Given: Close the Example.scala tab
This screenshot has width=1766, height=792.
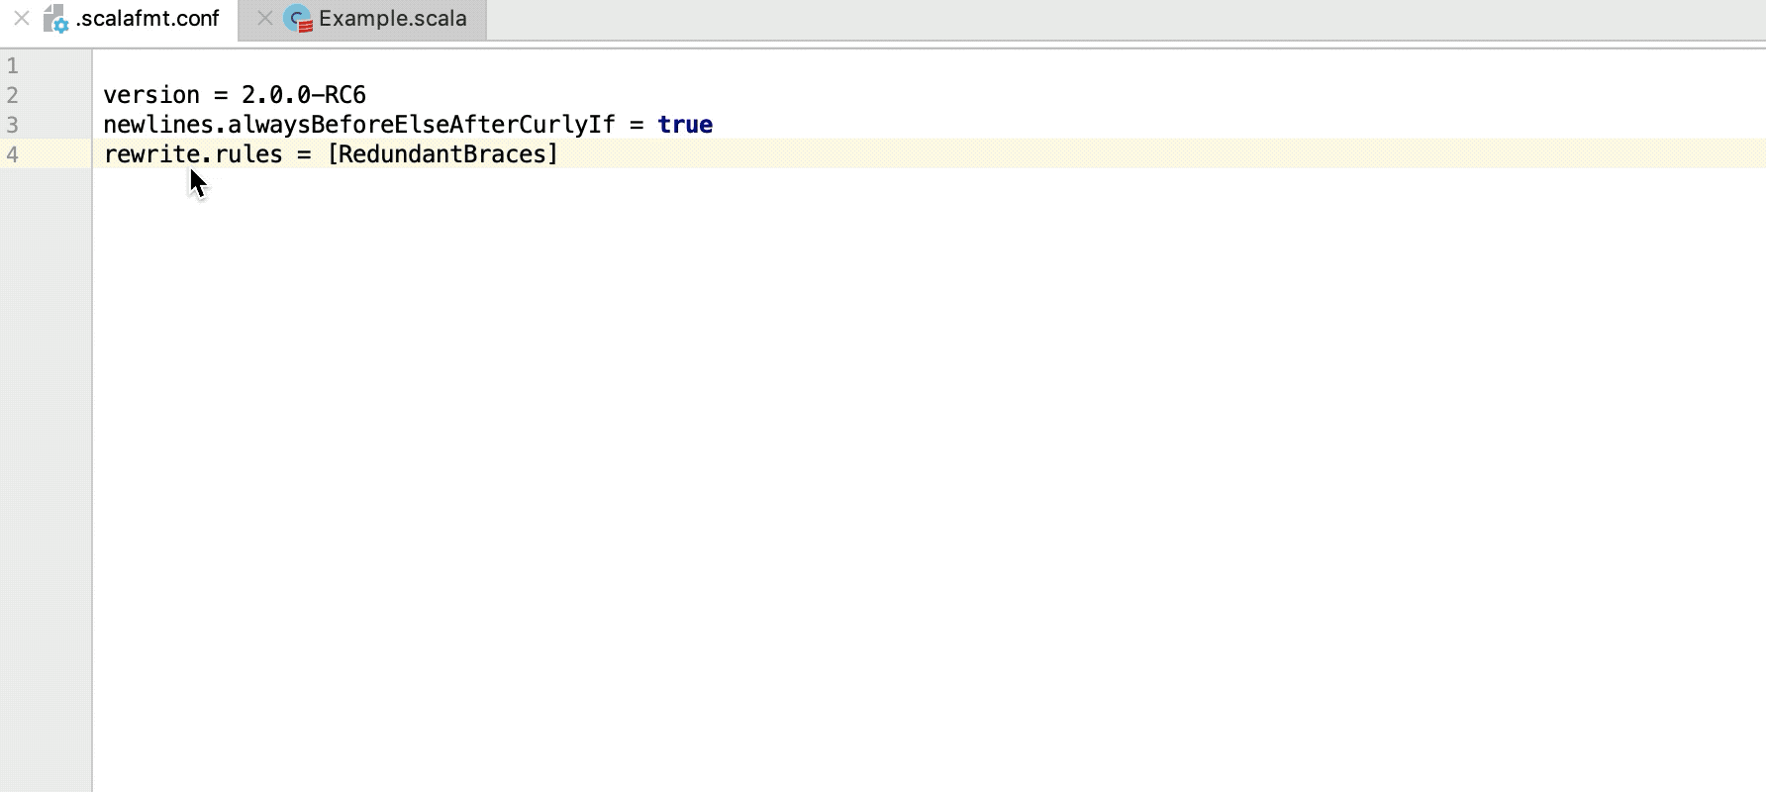Looking at the screenshot, I should [x=264, y=18].
